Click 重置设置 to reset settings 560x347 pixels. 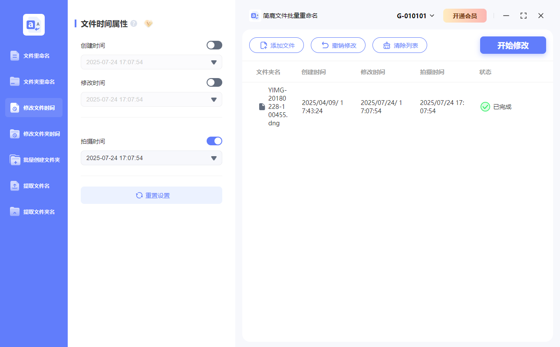(151, 195)
